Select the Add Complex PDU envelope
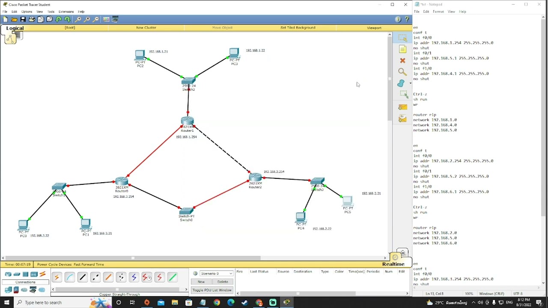 click(402, 118)
